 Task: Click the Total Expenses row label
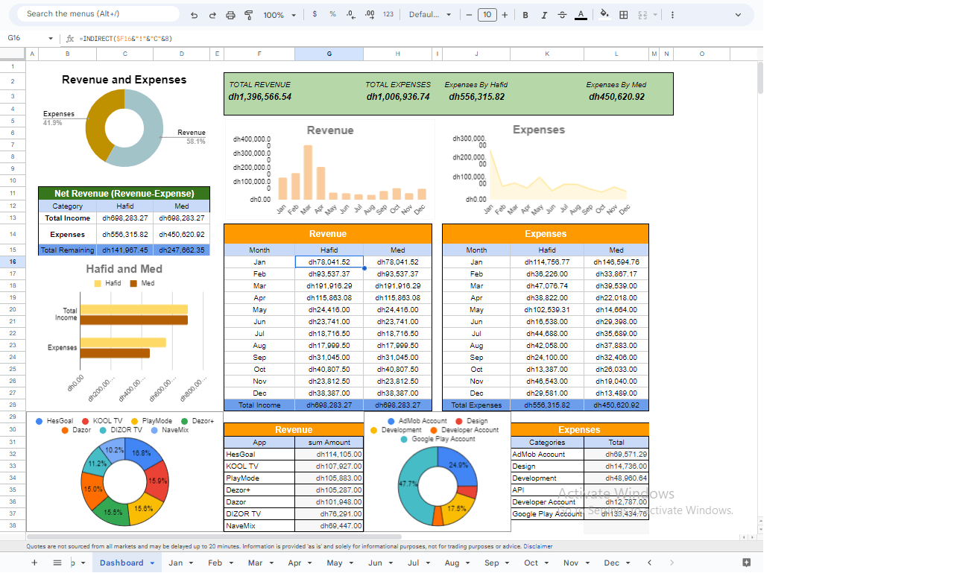click(x=476, y=405)
